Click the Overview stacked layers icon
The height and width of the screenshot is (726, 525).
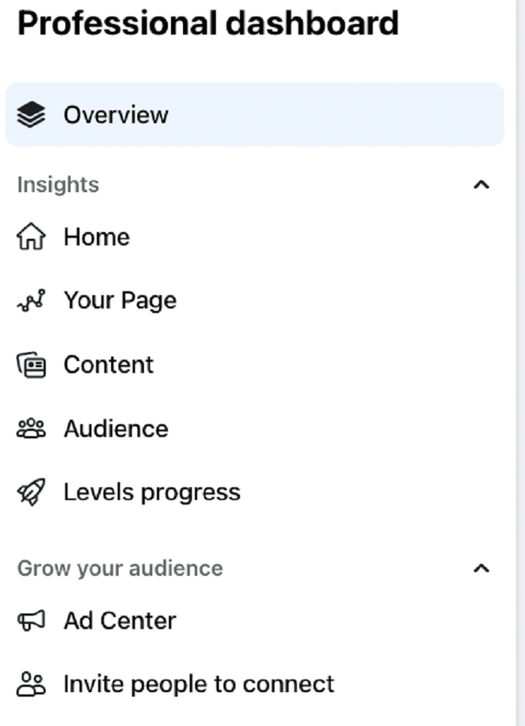coord(31,114)
